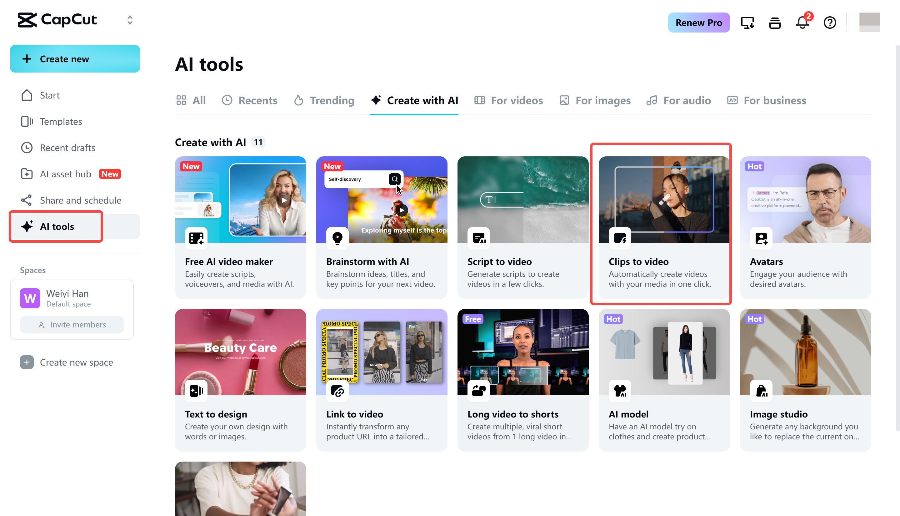
Task: Open Share and schedule in the sidebar
Action: point(80,200)
